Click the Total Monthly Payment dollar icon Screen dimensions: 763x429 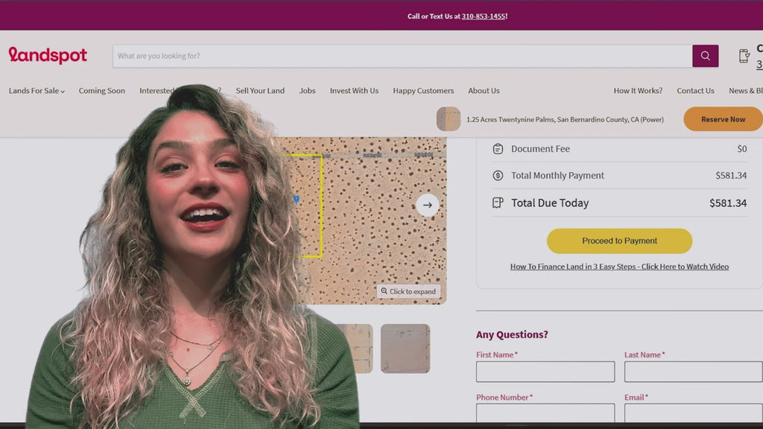click(498, 176)
